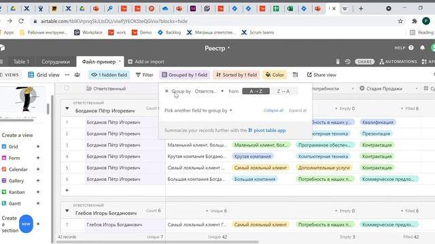Open the Реестр base name dropdown
435x244 pixels.
pos(217,48)
